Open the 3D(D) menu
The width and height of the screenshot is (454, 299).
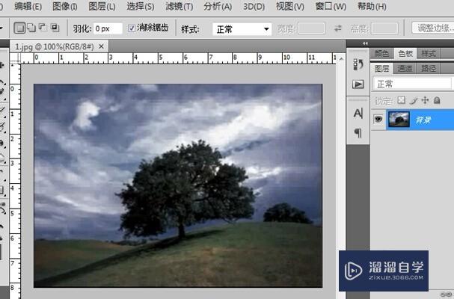click(254, 7)
